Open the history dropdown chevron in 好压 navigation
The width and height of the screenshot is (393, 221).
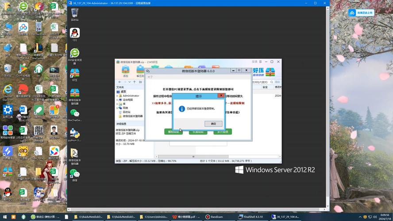click(x=130, y=82)
